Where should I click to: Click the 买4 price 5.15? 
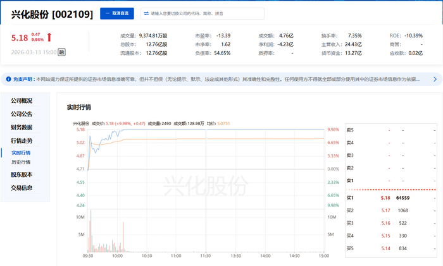point(385,236)
